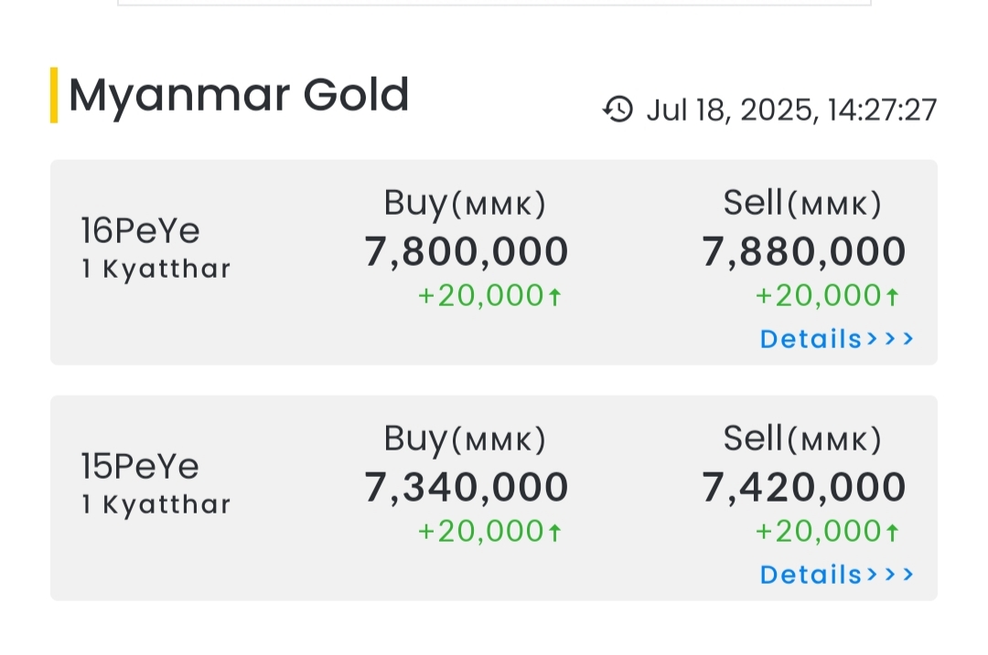Click green up arrow under 15PeYe sell price

click(892, 533)
